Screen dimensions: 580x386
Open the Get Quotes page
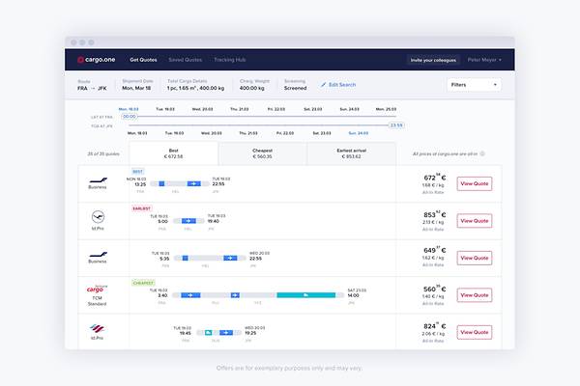143,60
